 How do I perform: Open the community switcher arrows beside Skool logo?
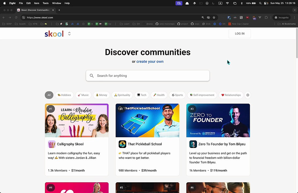pos(69,34)
